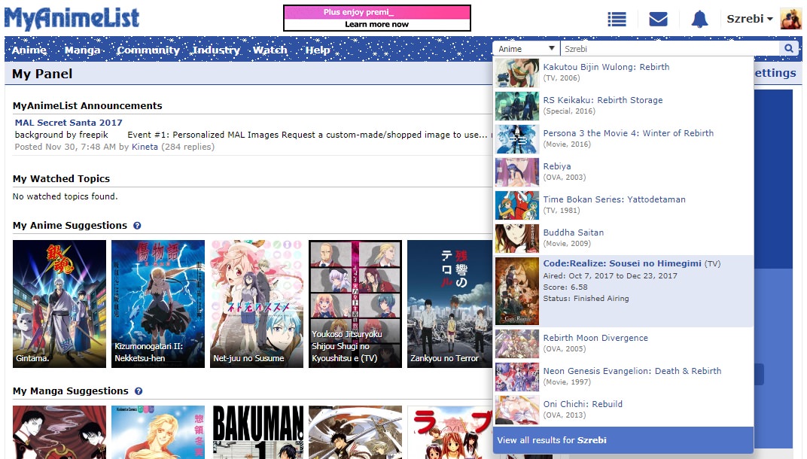
Task: Click Rebirth Moon Divergence thumbnail
Action: [x=516, y=344]
